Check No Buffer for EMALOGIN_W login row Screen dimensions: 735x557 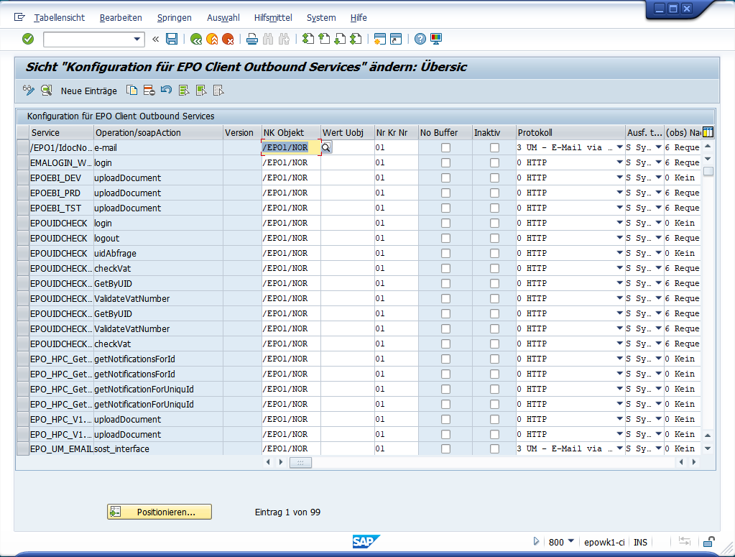[x=445, y=162]
